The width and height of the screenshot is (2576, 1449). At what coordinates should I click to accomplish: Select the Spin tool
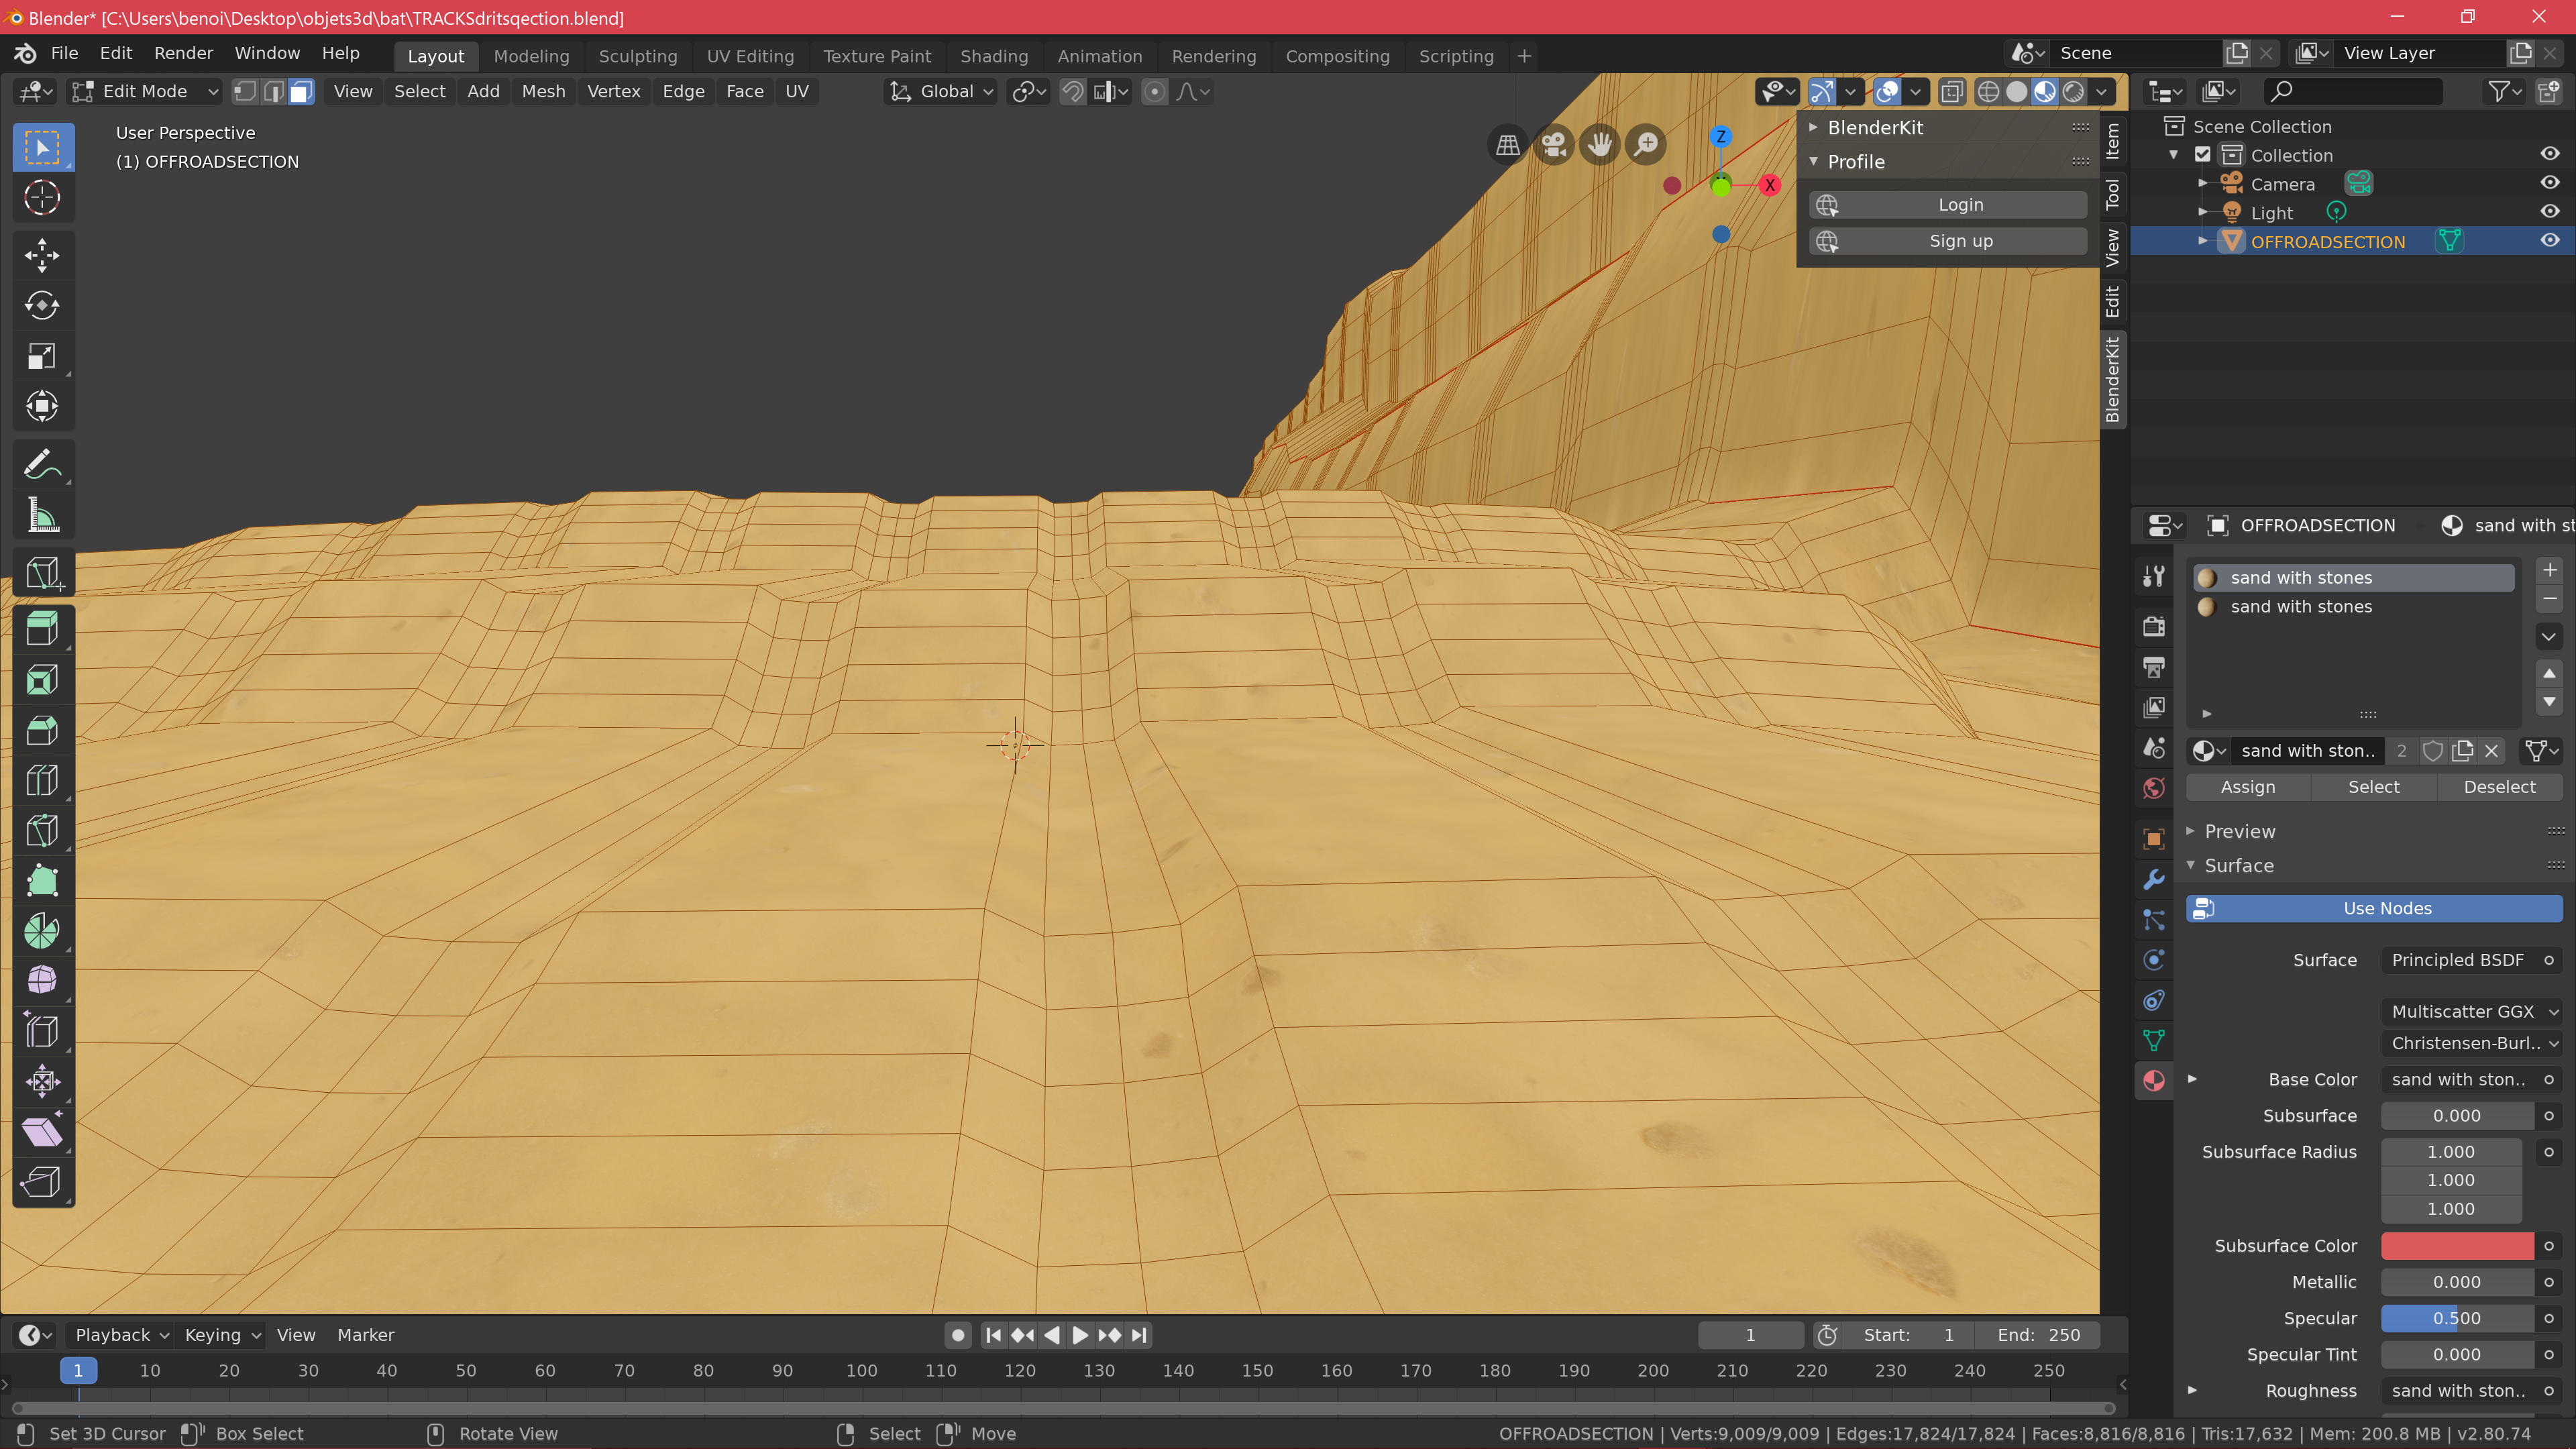(42, 930)
